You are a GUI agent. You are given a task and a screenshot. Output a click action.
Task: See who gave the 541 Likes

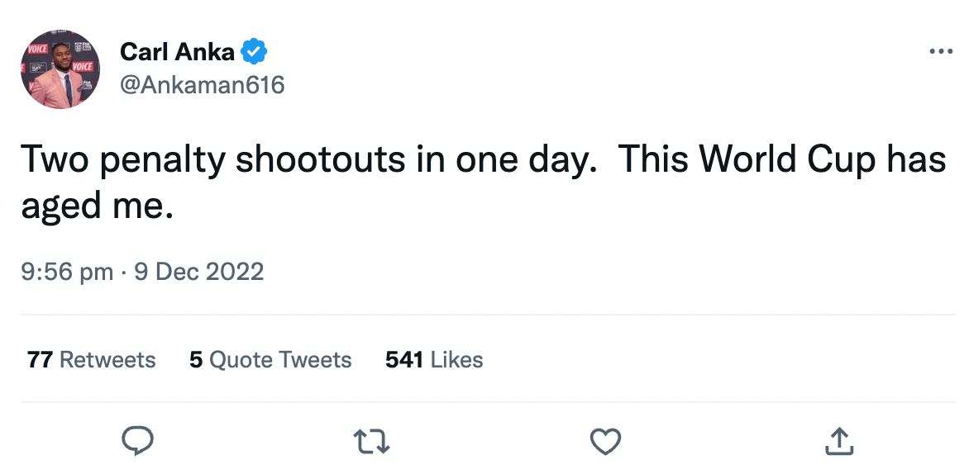pos(434,360)
